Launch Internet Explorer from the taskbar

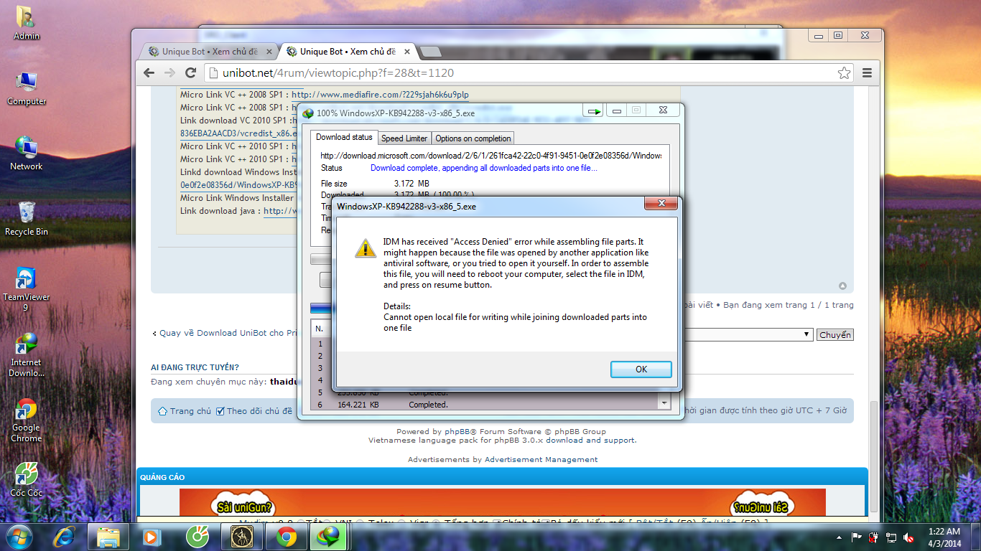pos(65,536)
